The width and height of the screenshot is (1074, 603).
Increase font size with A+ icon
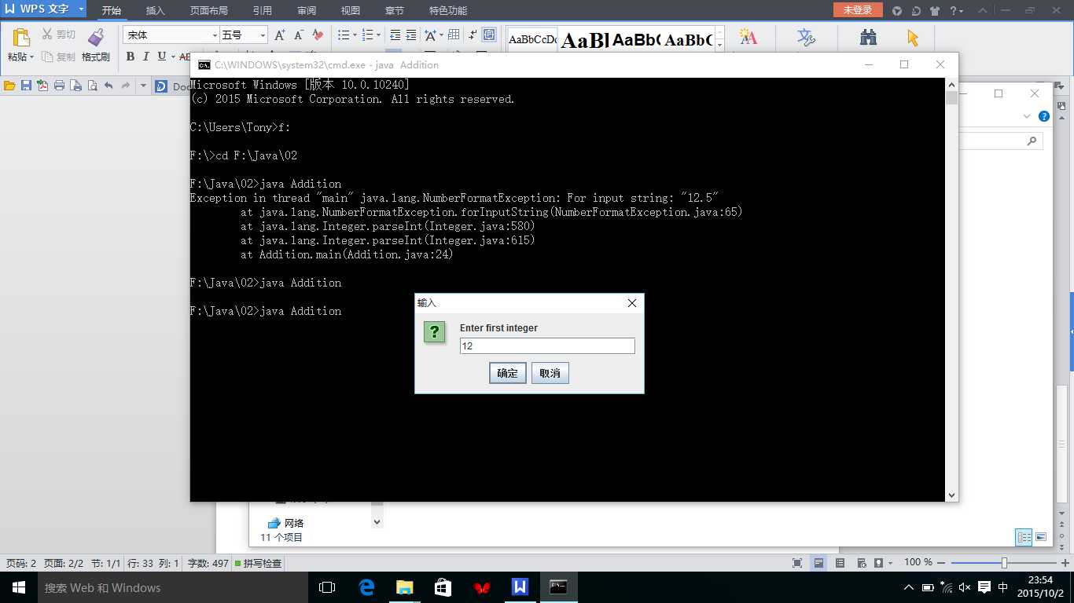pos(280,35)
